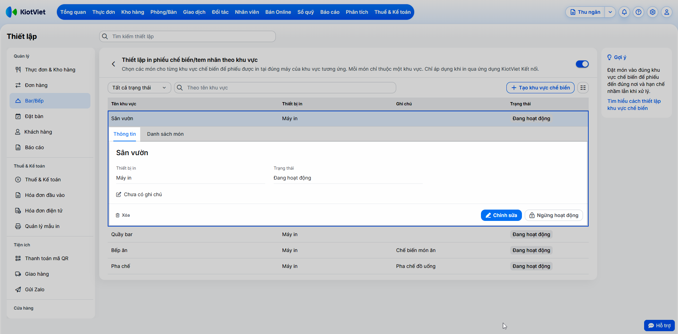This screenshot has height=334, width=678.
Task: Open the Hỗ trợ support chat button
Action: 659,326
